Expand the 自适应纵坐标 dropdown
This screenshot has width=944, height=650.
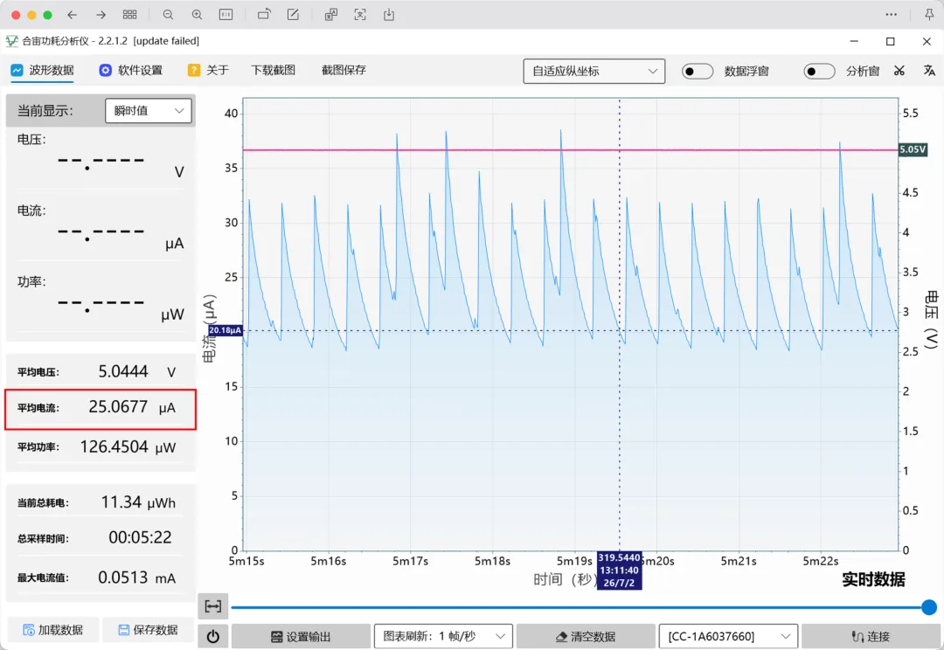(x=594, y=71)
